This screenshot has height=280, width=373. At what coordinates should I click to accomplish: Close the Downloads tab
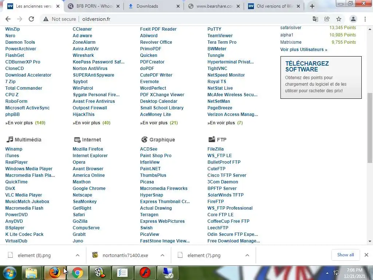click(178, 7)
